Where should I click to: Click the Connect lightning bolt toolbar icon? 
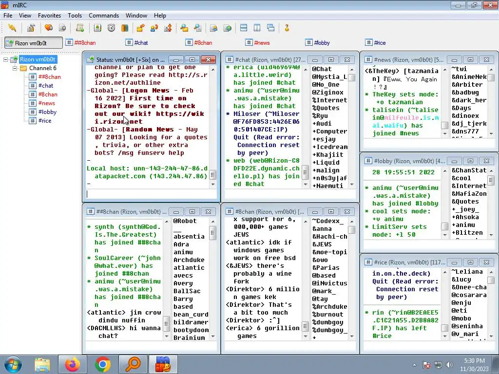coord(12,28)
